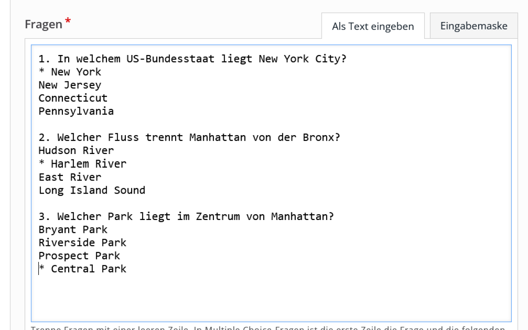The height and width of the screenshot is (330, 528).
Task: Click the Fragen field label
Action: (x=44, y=24)
